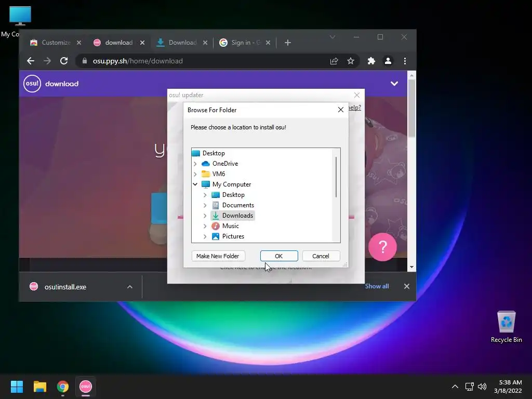Image resolution: width=532 pixels, height=399 pixels.
Task: Click Chrome page scrollbar down arrow
Action: click(411, 267)
